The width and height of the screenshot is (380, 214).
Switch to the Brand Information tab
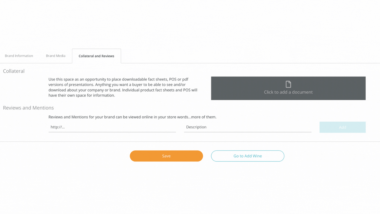[19, 56]
